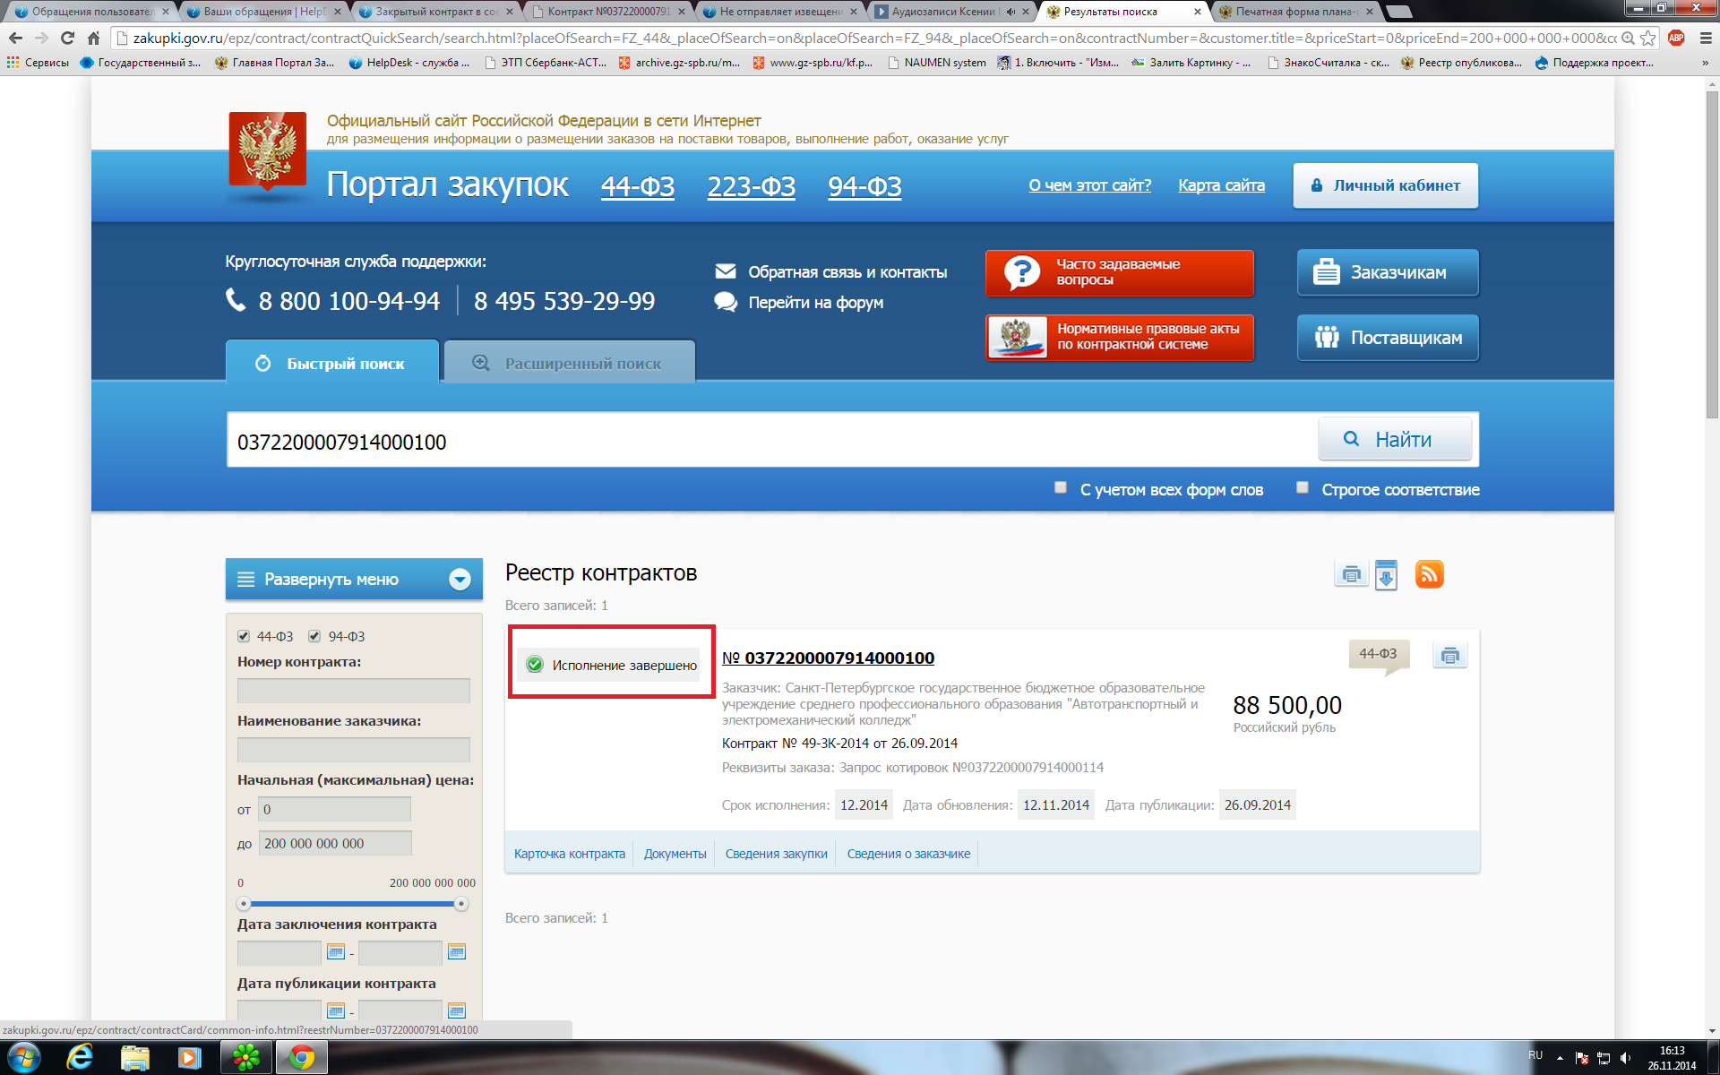1720x1075 pixels.
Task: Switch to Расширенный поиск tab
Action: point(570,363)
